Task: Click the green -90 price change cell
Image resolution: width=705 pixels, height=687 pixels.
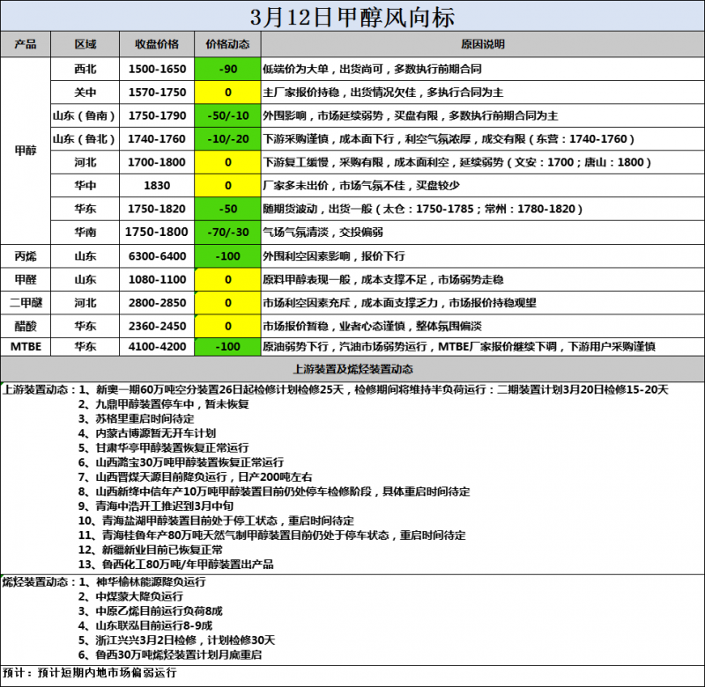Action: [x=227, y=70]
